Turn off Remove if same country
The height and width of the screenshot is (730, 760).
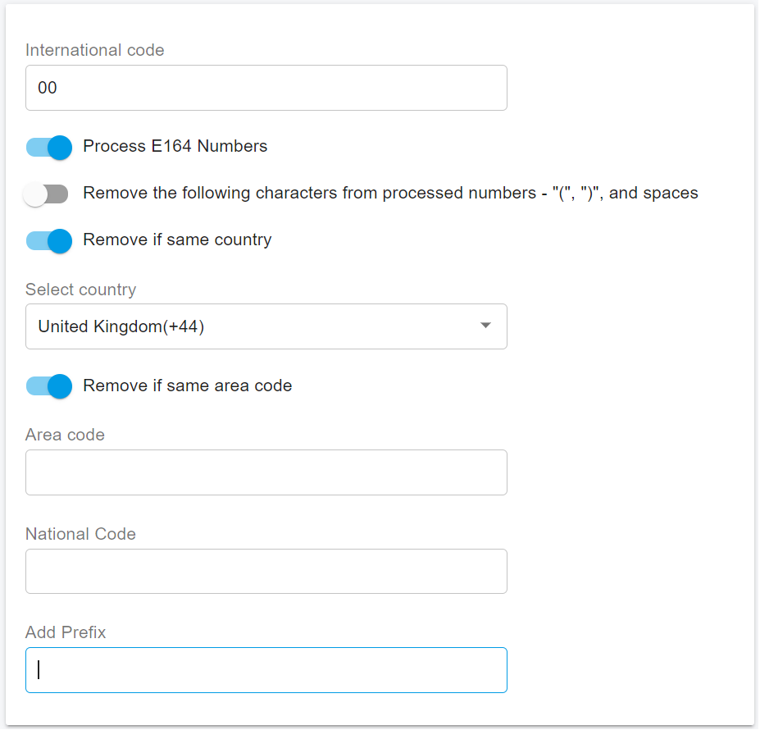(x=48, y=241)
